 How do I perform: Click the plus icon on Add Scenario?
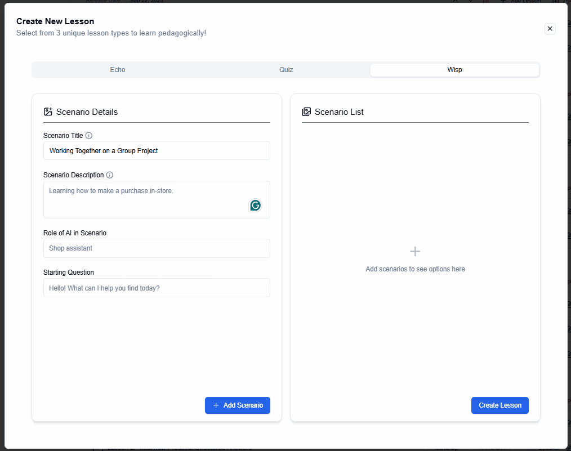click(x=216, y=405)
